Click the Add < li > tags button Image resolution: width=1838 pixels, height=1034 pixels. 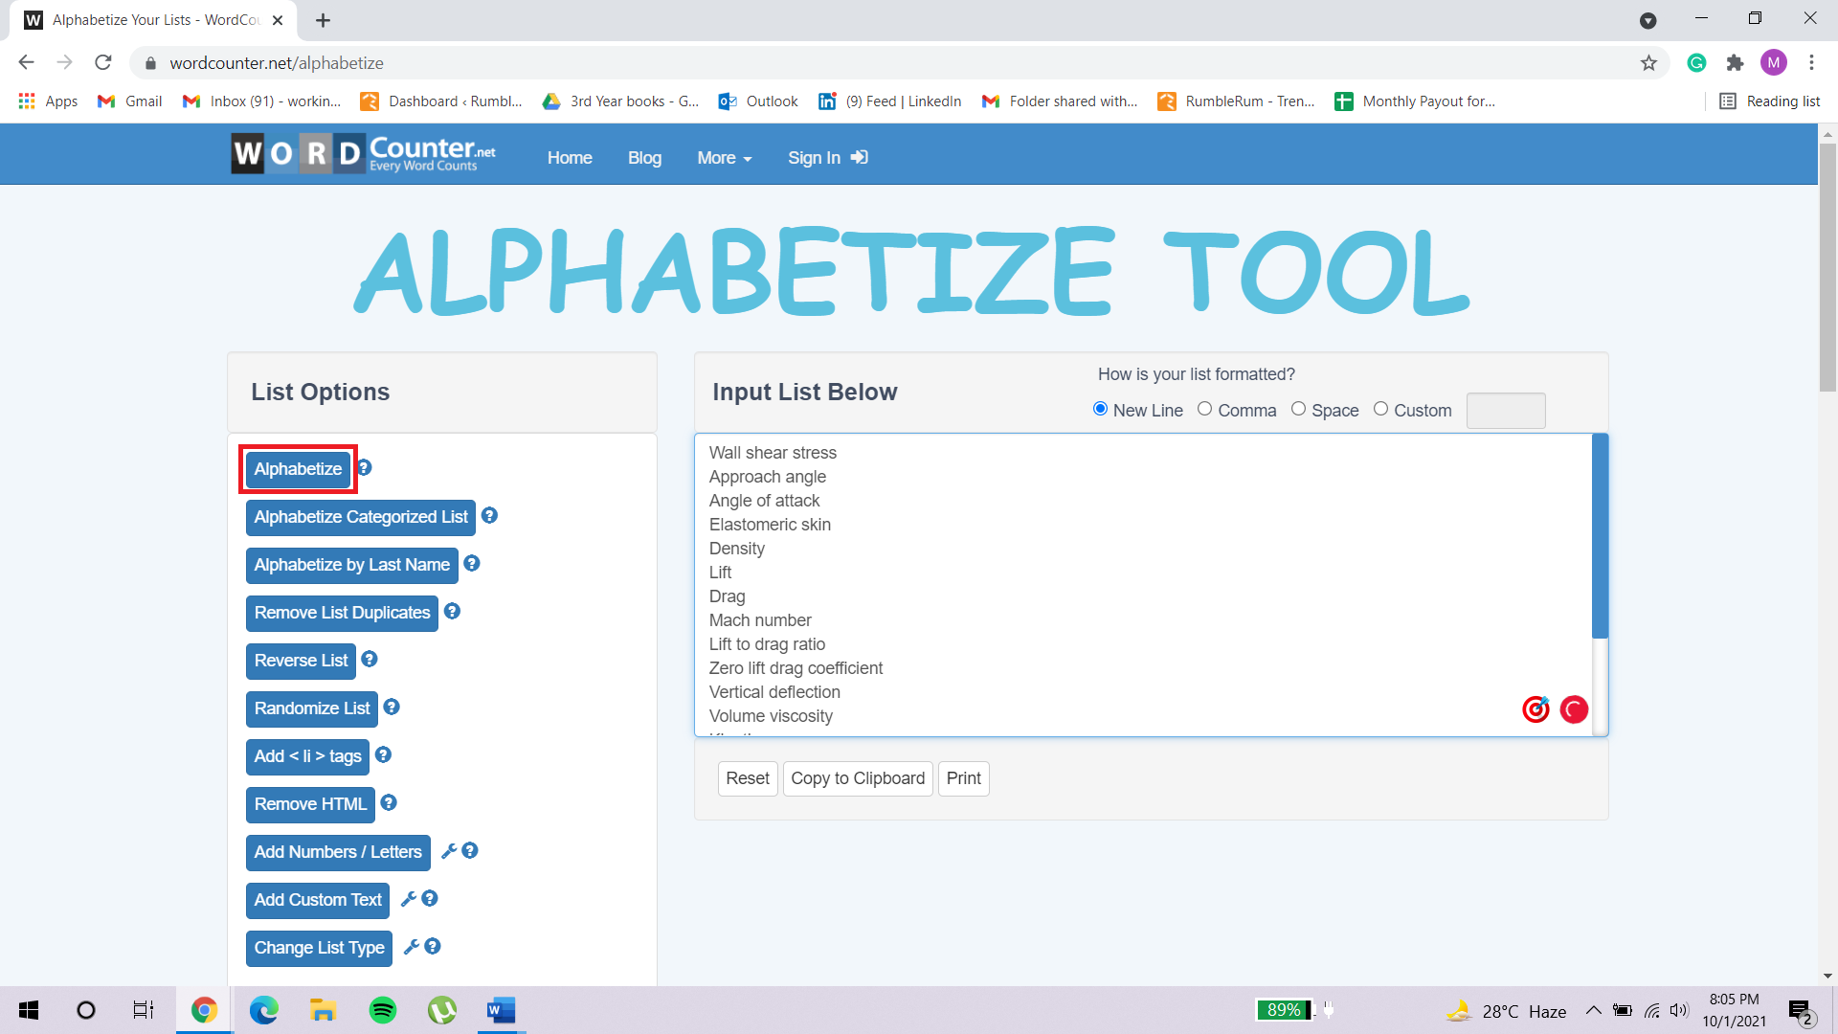[307, 756]
